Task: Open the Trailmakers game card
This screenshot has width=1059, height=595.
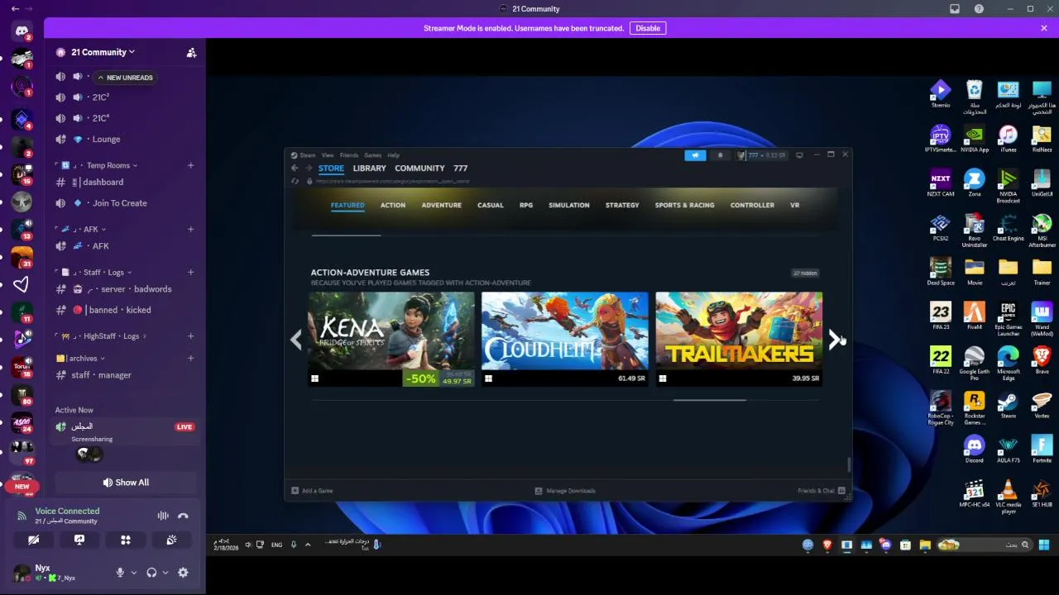Action: [739, 339]
